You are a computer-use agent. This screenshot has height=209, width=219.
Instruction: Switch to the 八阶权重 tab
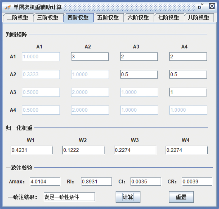click(199, 18)
